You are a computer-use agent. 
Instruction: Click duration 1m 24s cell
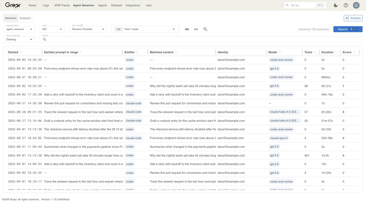click(326, 173)
